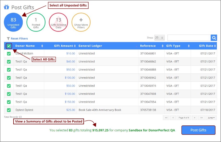
Task: Select the 1 Posted Gifts filter circle
Action: (36, 22)
